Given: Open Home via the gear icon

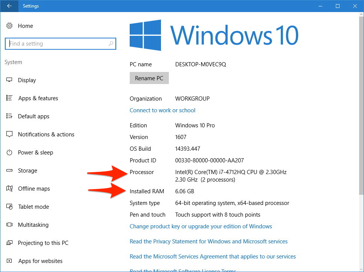Looking at the screenshot, I should coord(9,26).
